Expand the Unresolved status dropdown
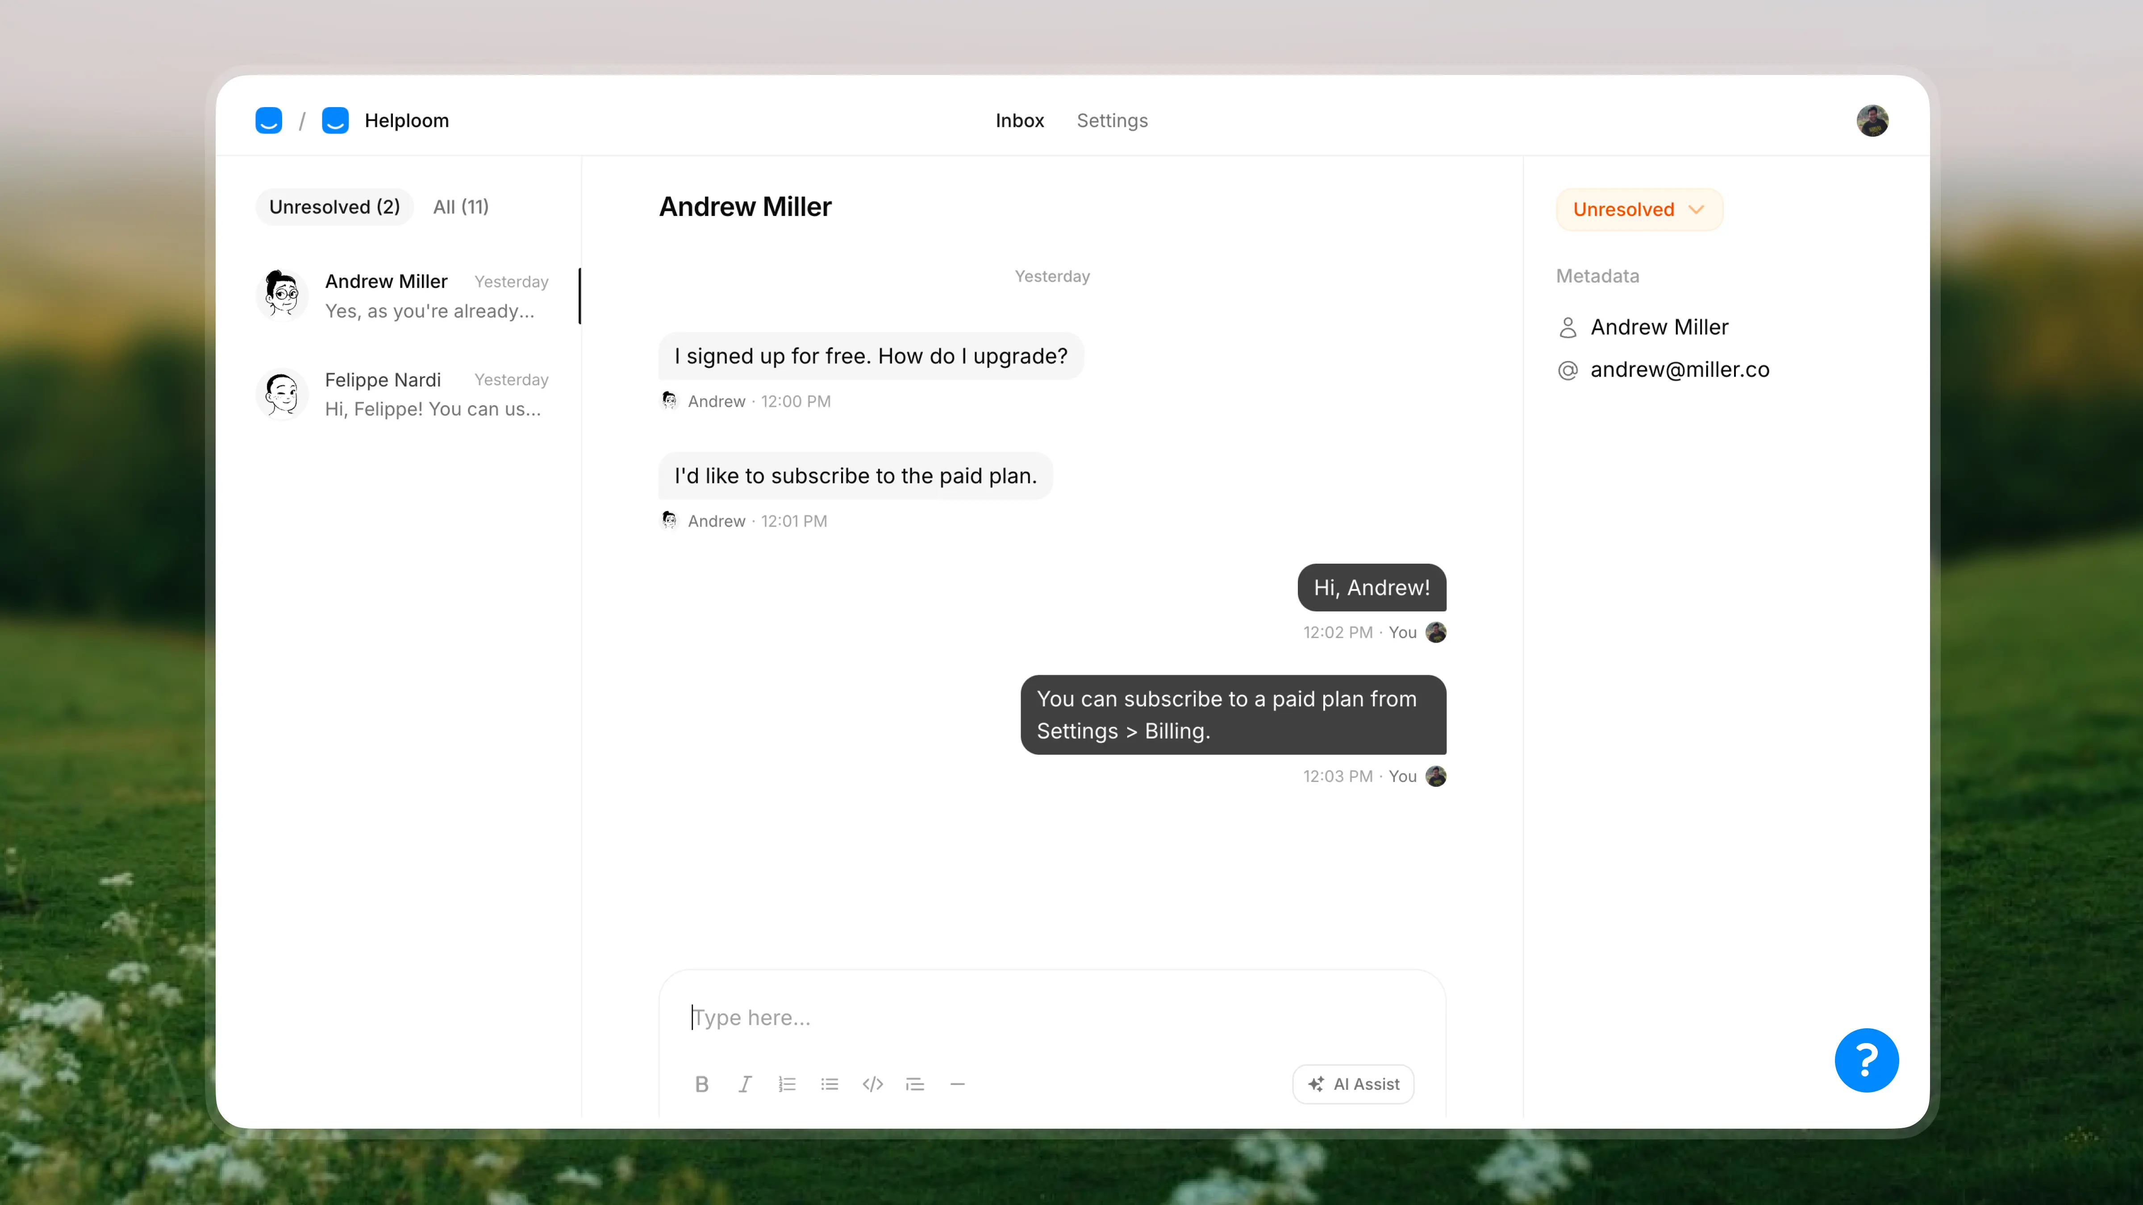Viewport: 2143px width, 1205px height. pyautogui.click(x=1623, y=210)
